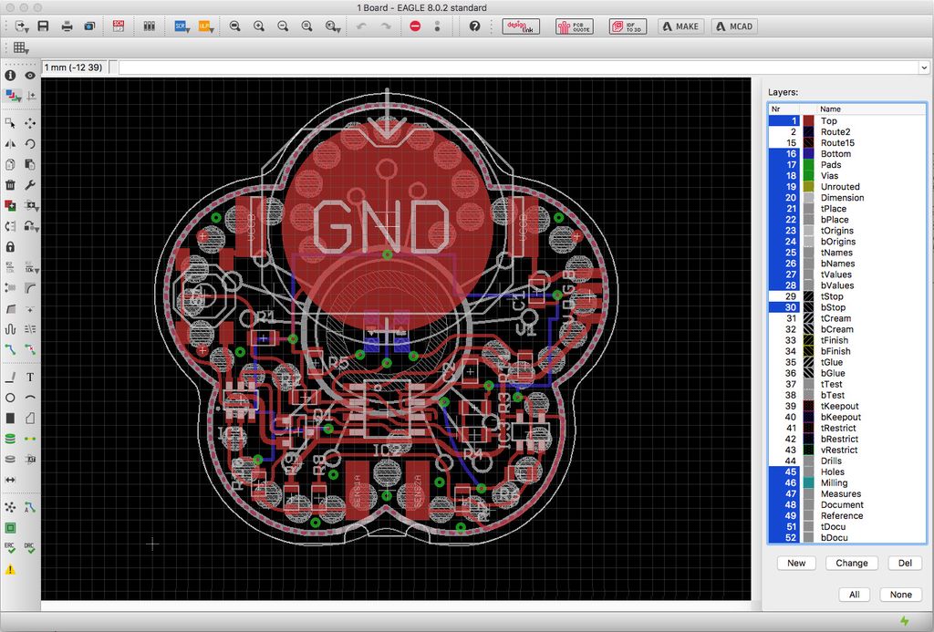934x632 pixels.
Task: Select the Mirror tool
Action: pos(10,143)
